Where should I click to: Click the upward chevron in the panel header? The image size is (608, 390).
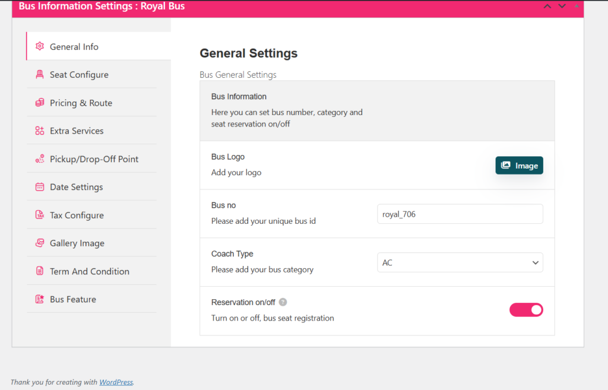547,7
